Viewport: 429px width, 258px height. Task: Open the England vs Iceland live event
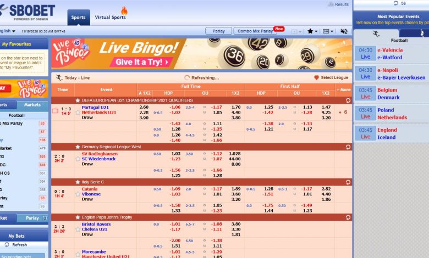coord(391,133)
